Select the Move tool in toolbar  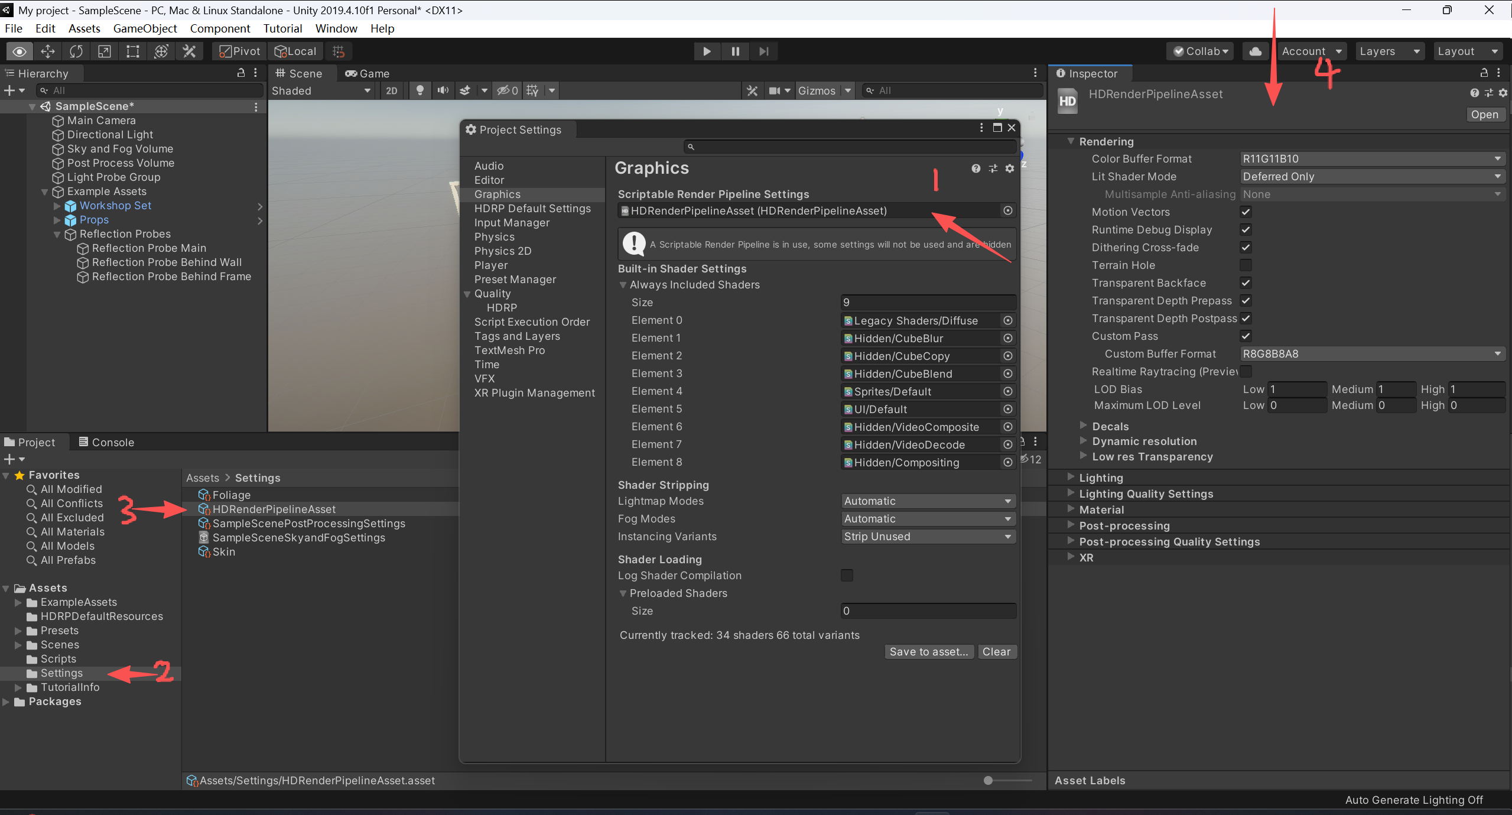click(x=47, y=51)
